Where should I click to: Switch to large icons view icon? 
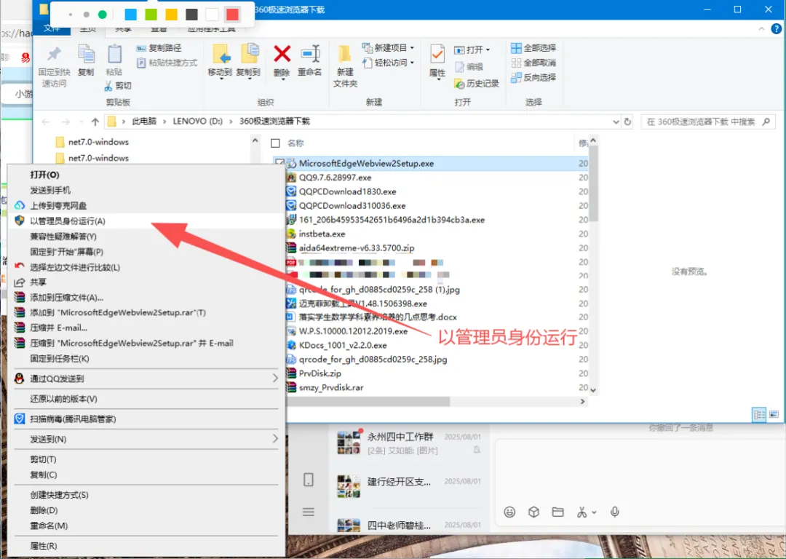point(774,415)
